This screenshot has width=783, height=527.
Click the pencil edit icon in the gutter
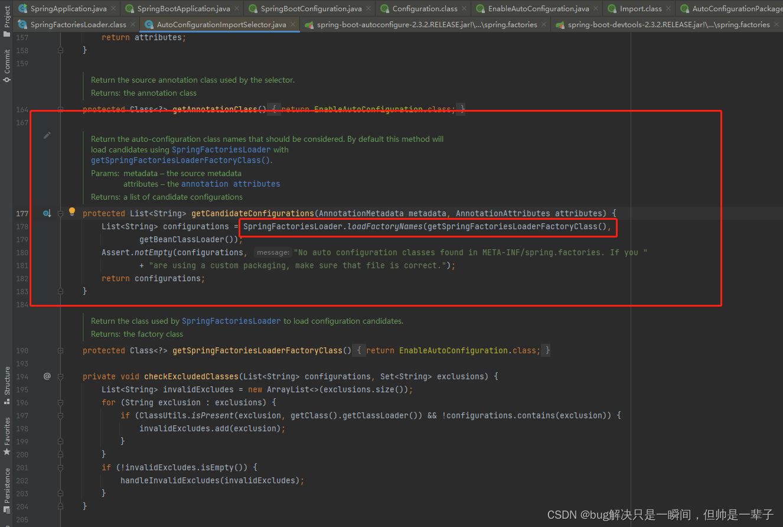(47, 135)
